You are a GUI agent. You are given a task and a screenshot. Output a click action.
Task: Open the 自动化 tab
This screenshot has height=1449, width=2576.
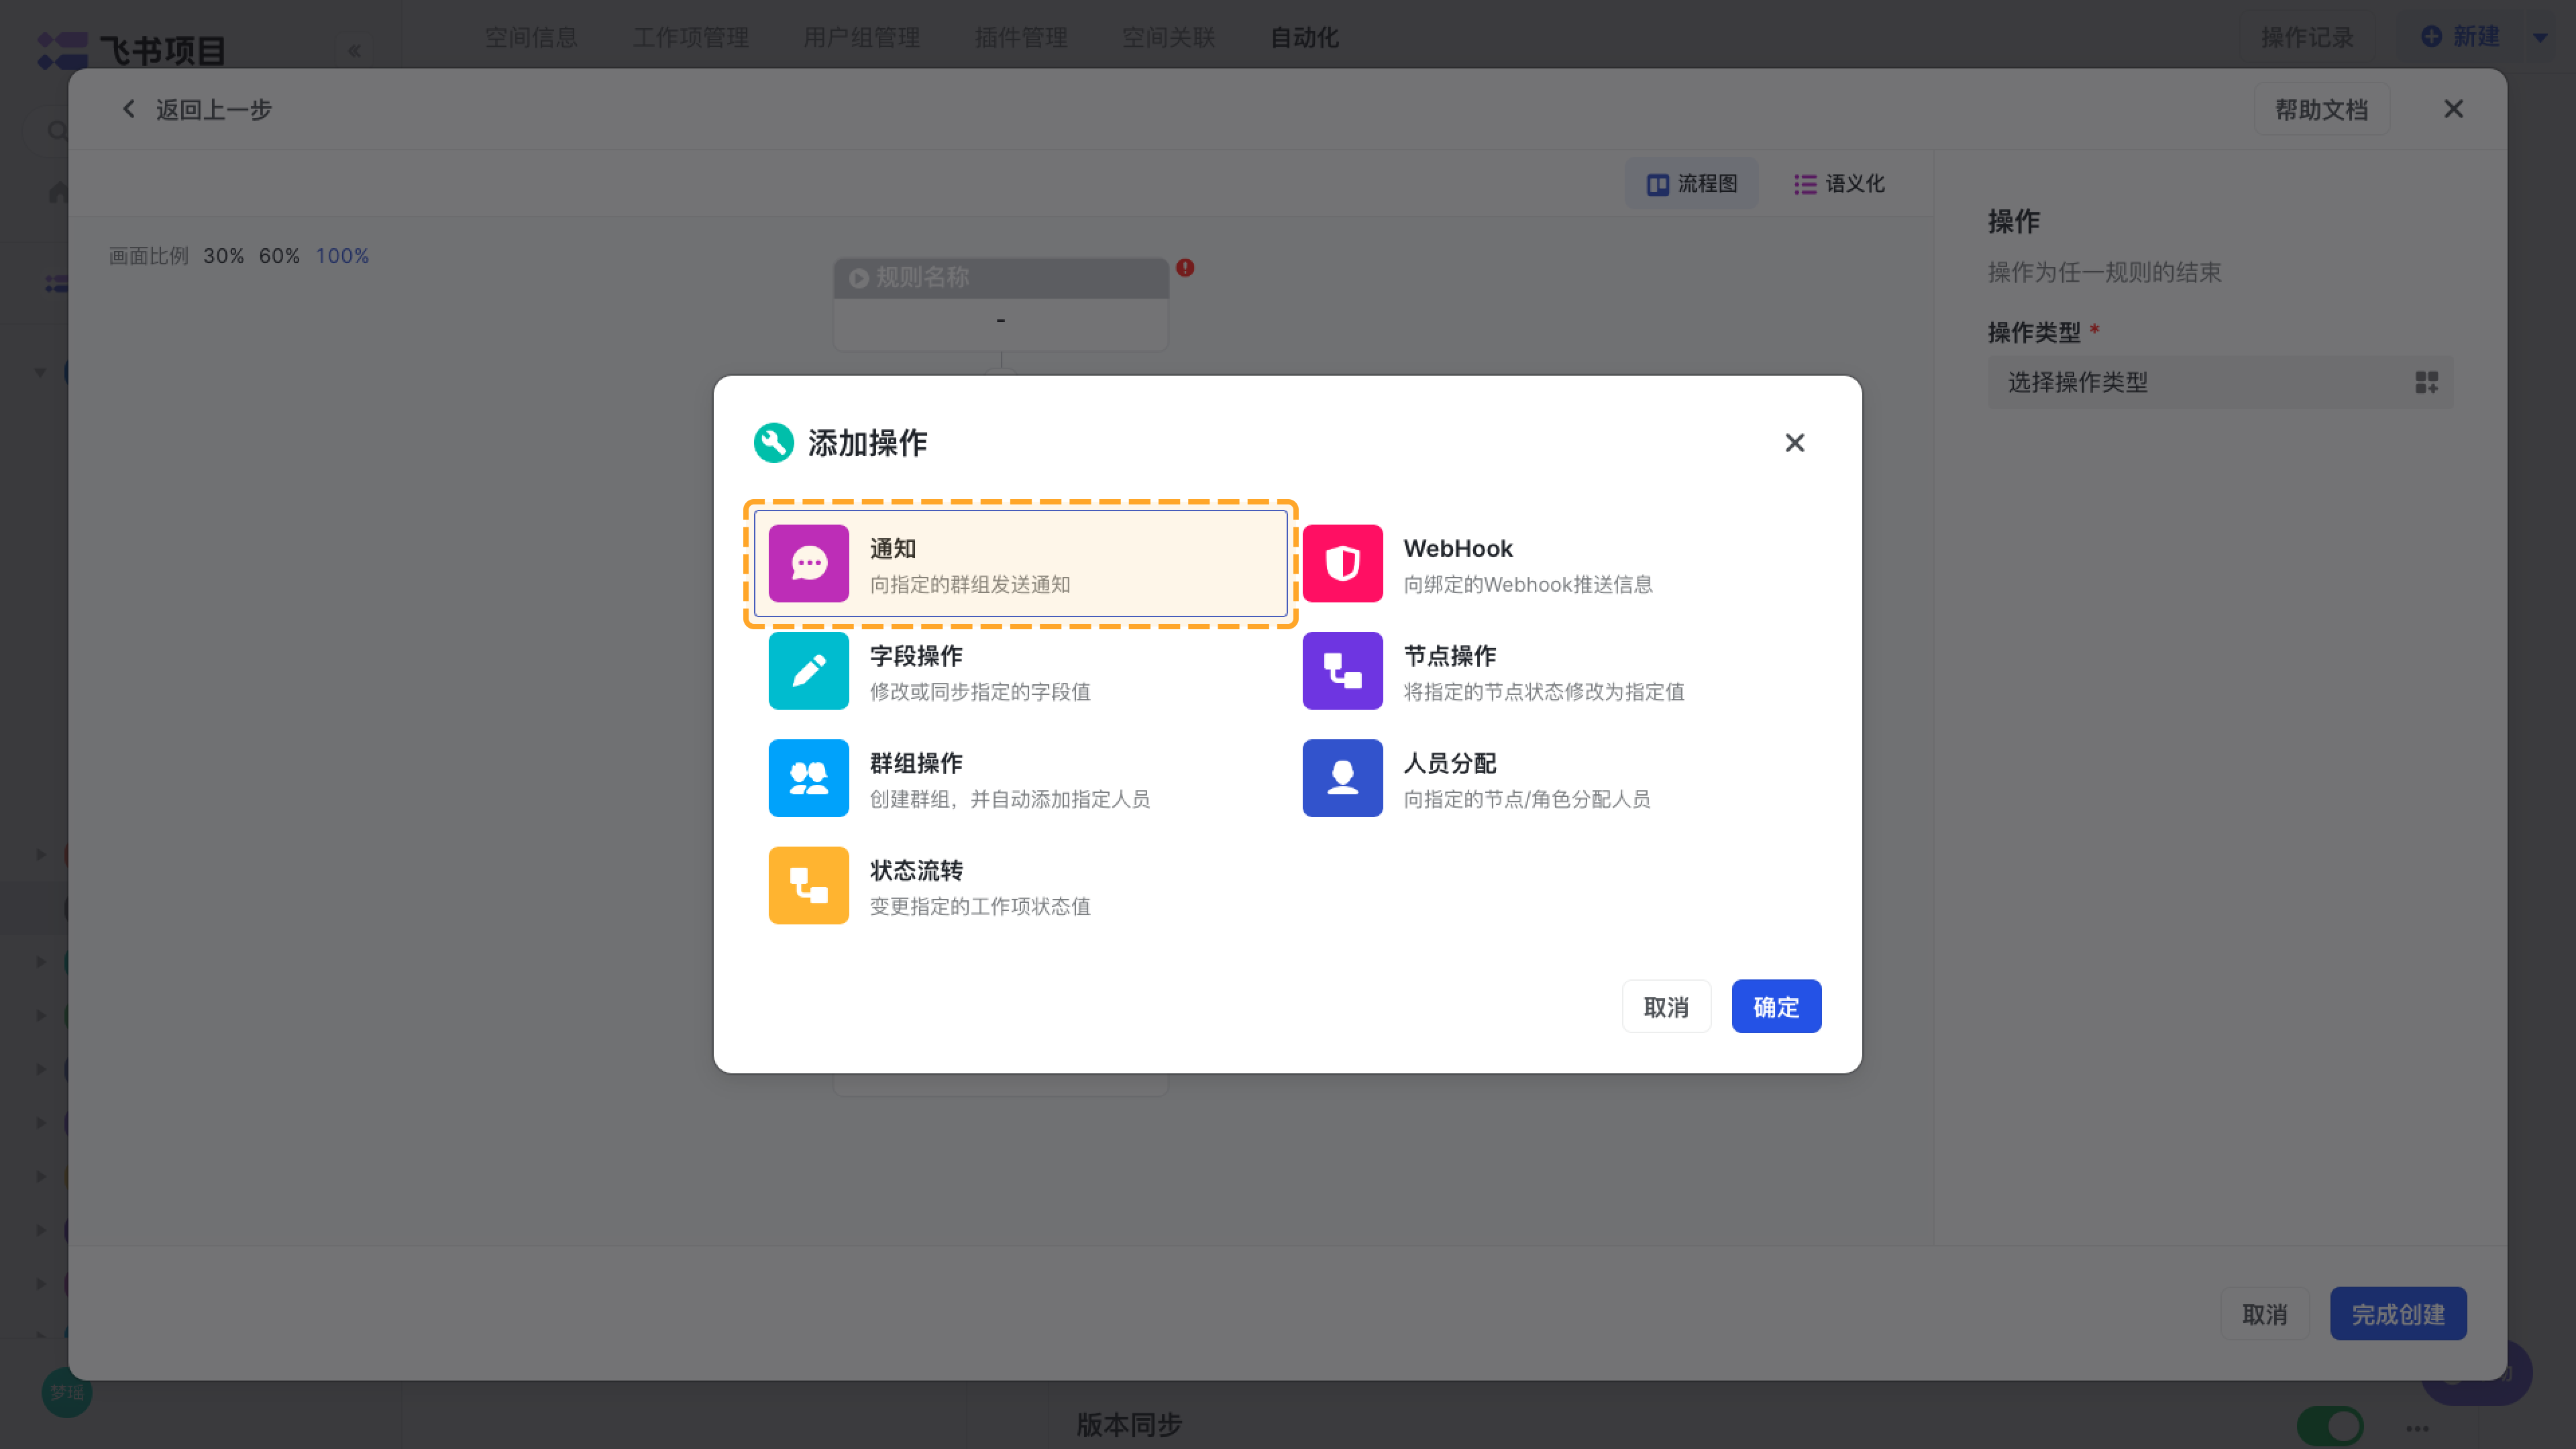1304,37
